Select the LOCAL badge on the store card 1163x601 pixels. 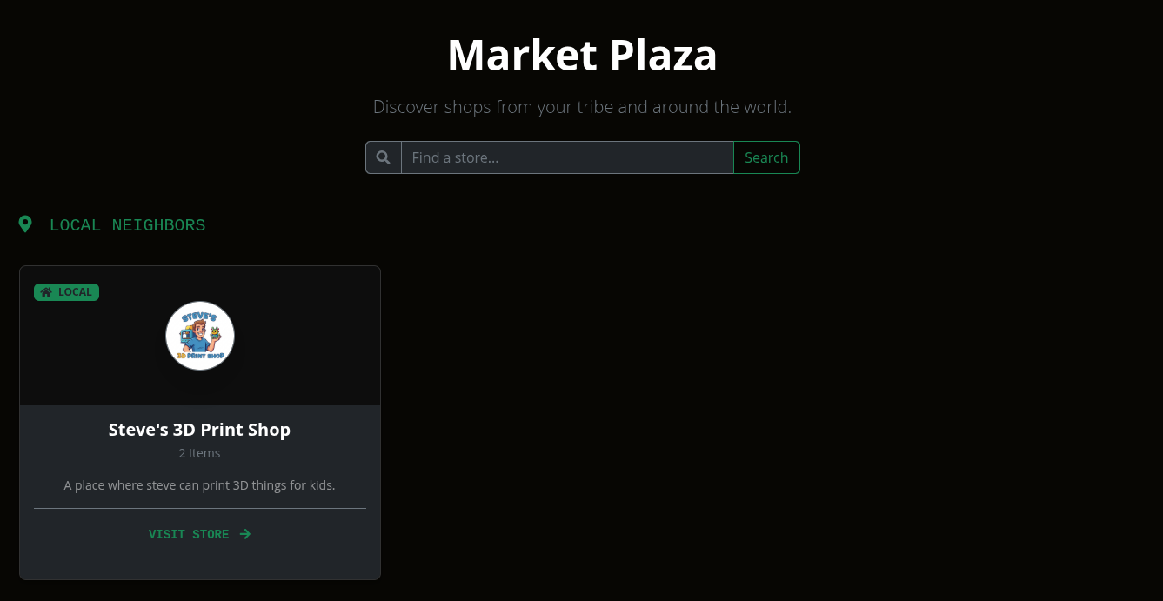[66, 292]
